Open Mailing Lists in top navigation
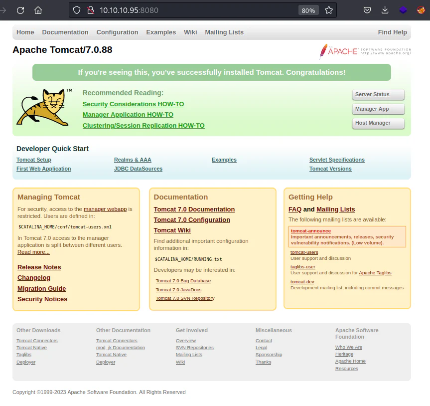 click(x=224, y=32)
